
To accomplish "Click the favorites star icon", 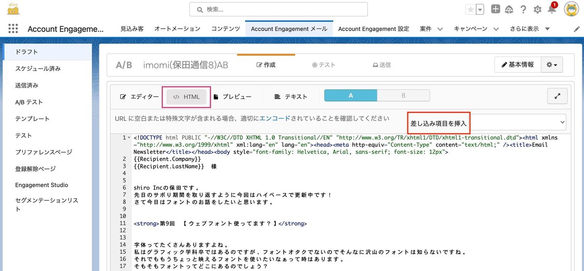I will tap(471, 9).
